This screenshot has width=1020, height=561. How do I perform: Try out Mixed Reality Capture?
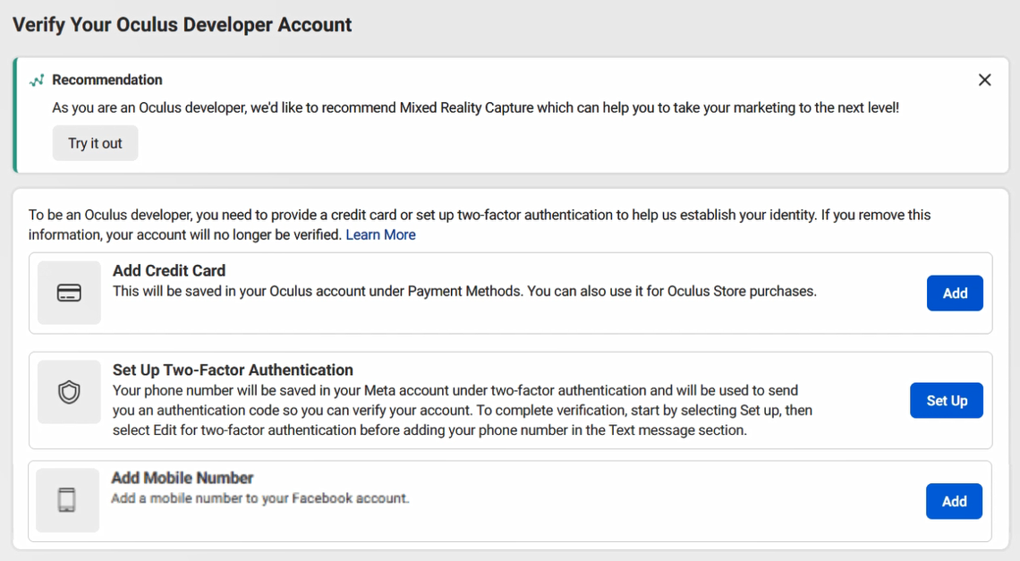pos(95,143)
